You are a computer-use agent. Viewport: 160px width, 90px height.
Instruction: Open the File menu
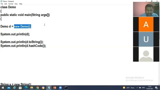point(2,4)
